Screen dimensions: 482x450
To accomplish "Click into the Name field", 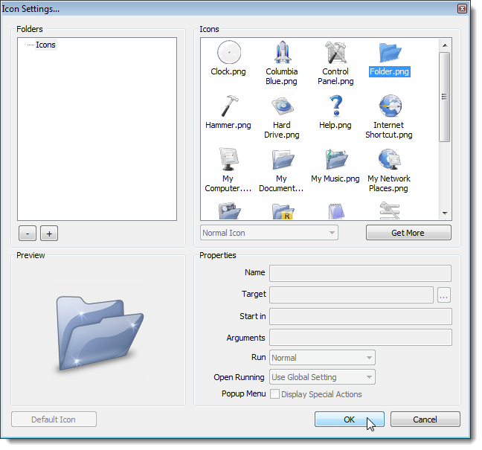I will [x=360, y=273].
